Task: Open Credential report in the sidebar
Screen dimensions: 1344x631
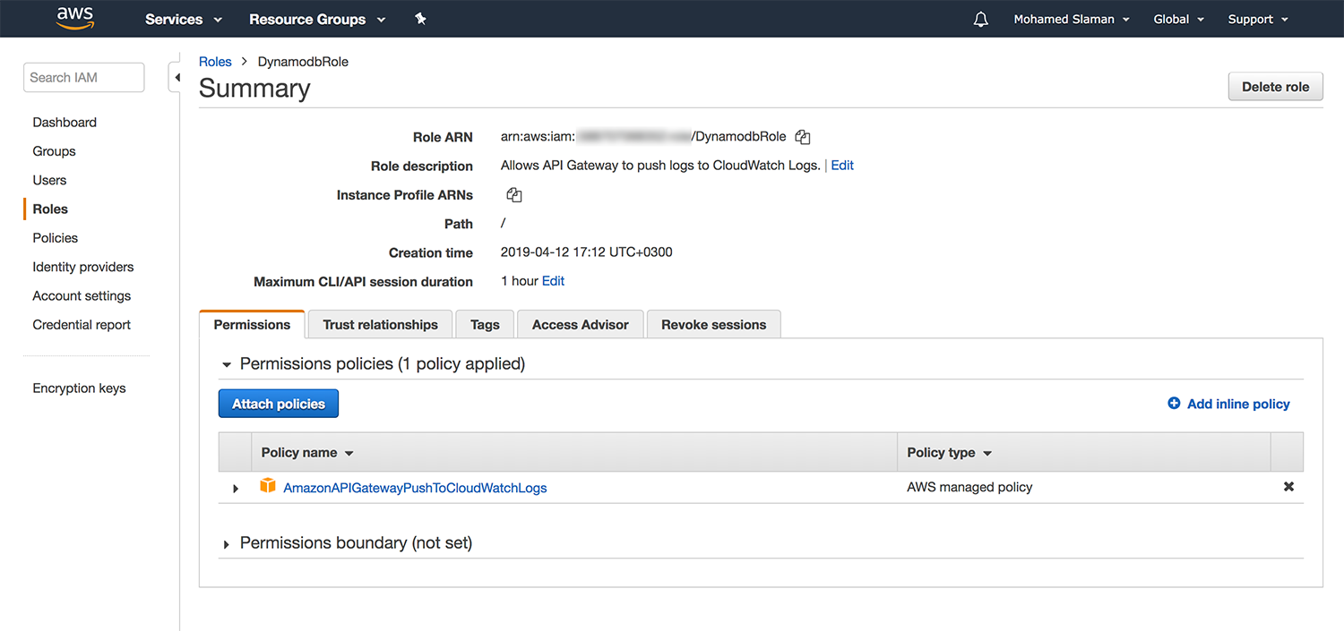Action: pos(82,325)
